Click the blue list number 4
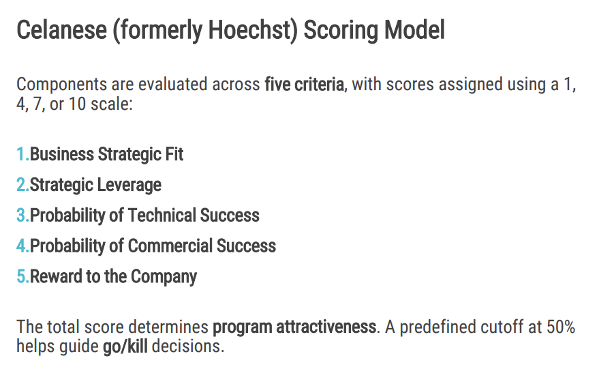The width and height of the screenshot is (599, 382). point(22,246)
